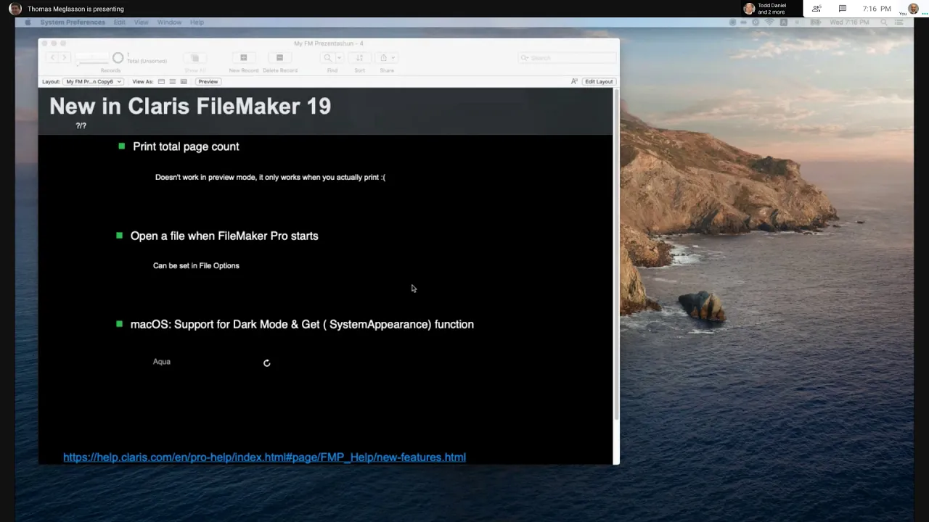The image size is (929, 522).
Task: Open the View menu
Action: pyautogui.click(x=141, y=22)
